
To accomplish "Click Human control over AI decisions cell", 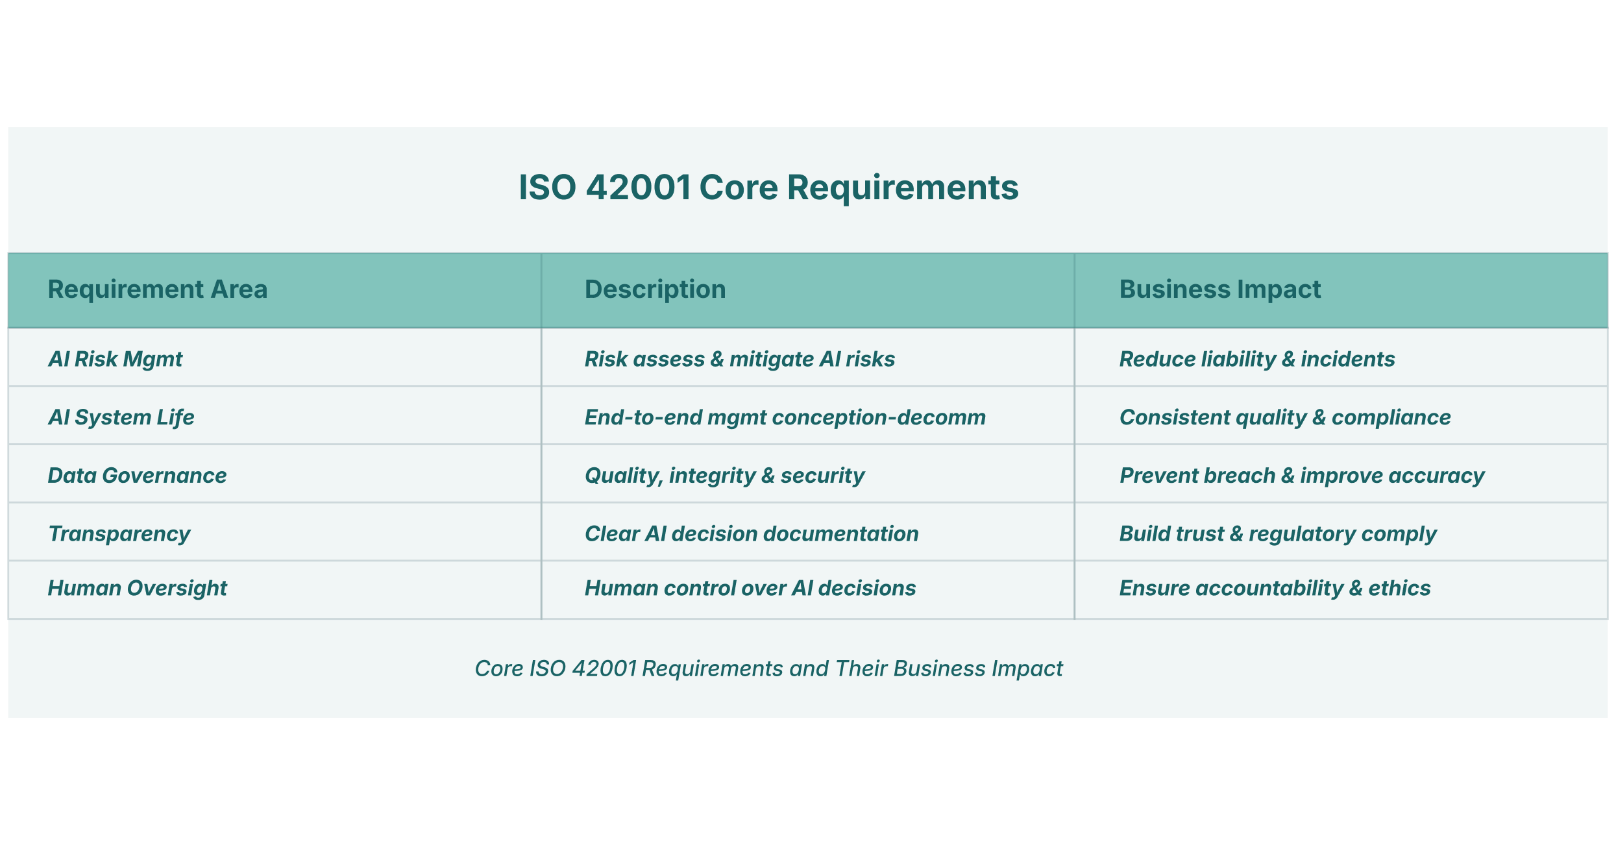I will coord(750,588).
